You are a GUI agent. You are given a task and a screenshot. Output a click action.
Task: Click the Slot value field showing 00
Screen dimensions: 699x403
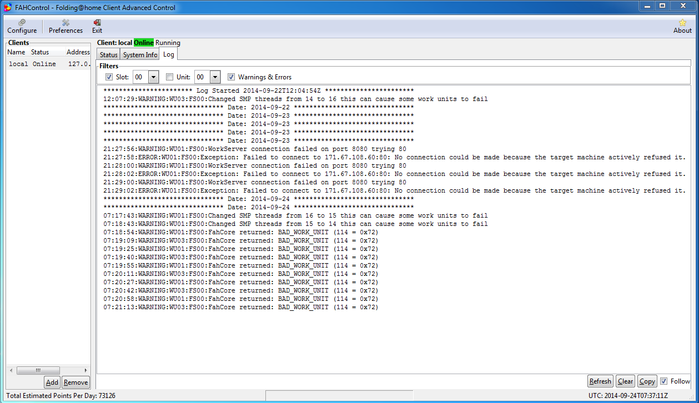coord(141,77)
